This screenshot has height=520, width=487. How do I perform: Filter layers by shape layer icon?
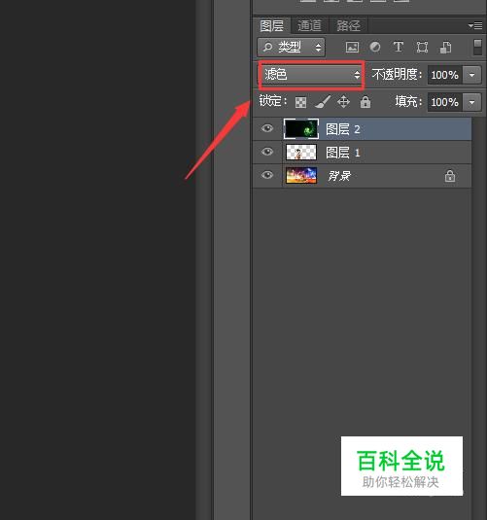click(422, 47)
